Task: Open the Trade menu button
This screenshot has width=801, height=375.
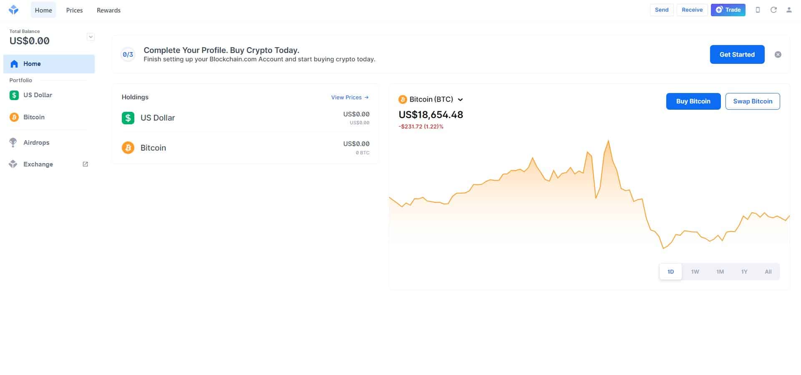Action: coord(728,10)
